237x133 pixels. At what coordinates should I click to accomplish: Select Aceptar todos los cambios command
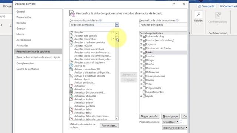[x=89, y=49]
